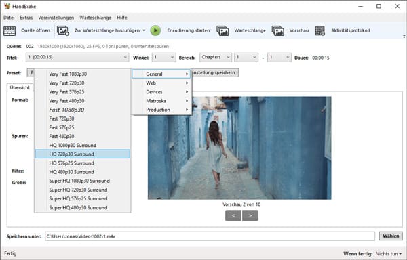407x260 pixels.
Task: Click the Dauer value 00:00:15
Action: pyautogui.click(x=321, y=58)
